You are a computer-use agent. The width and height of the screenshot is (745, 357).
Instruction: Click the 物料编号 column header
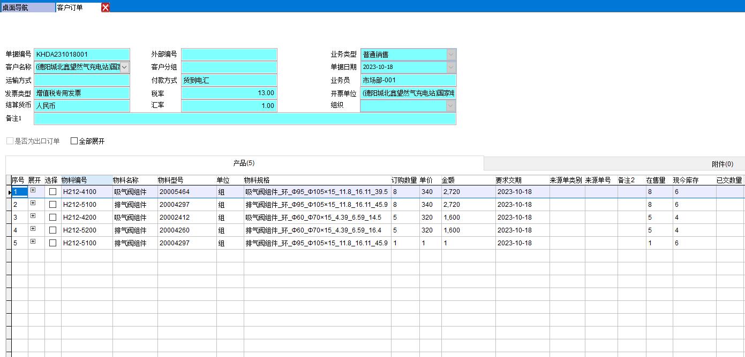86,181
